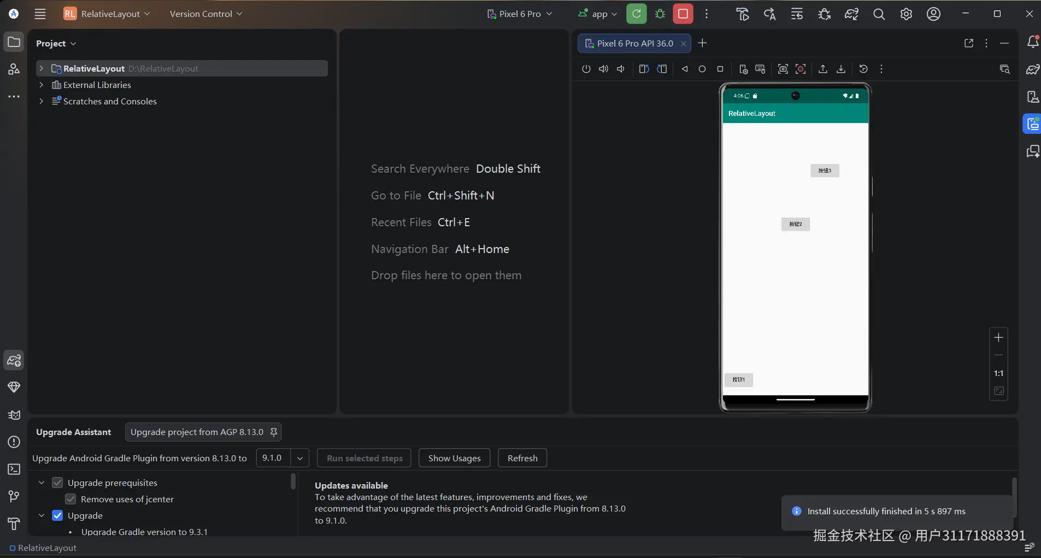Apply code changes with the arrow-A icon
This screenshot has width=1041, height=558.
(x=769, y=14)
